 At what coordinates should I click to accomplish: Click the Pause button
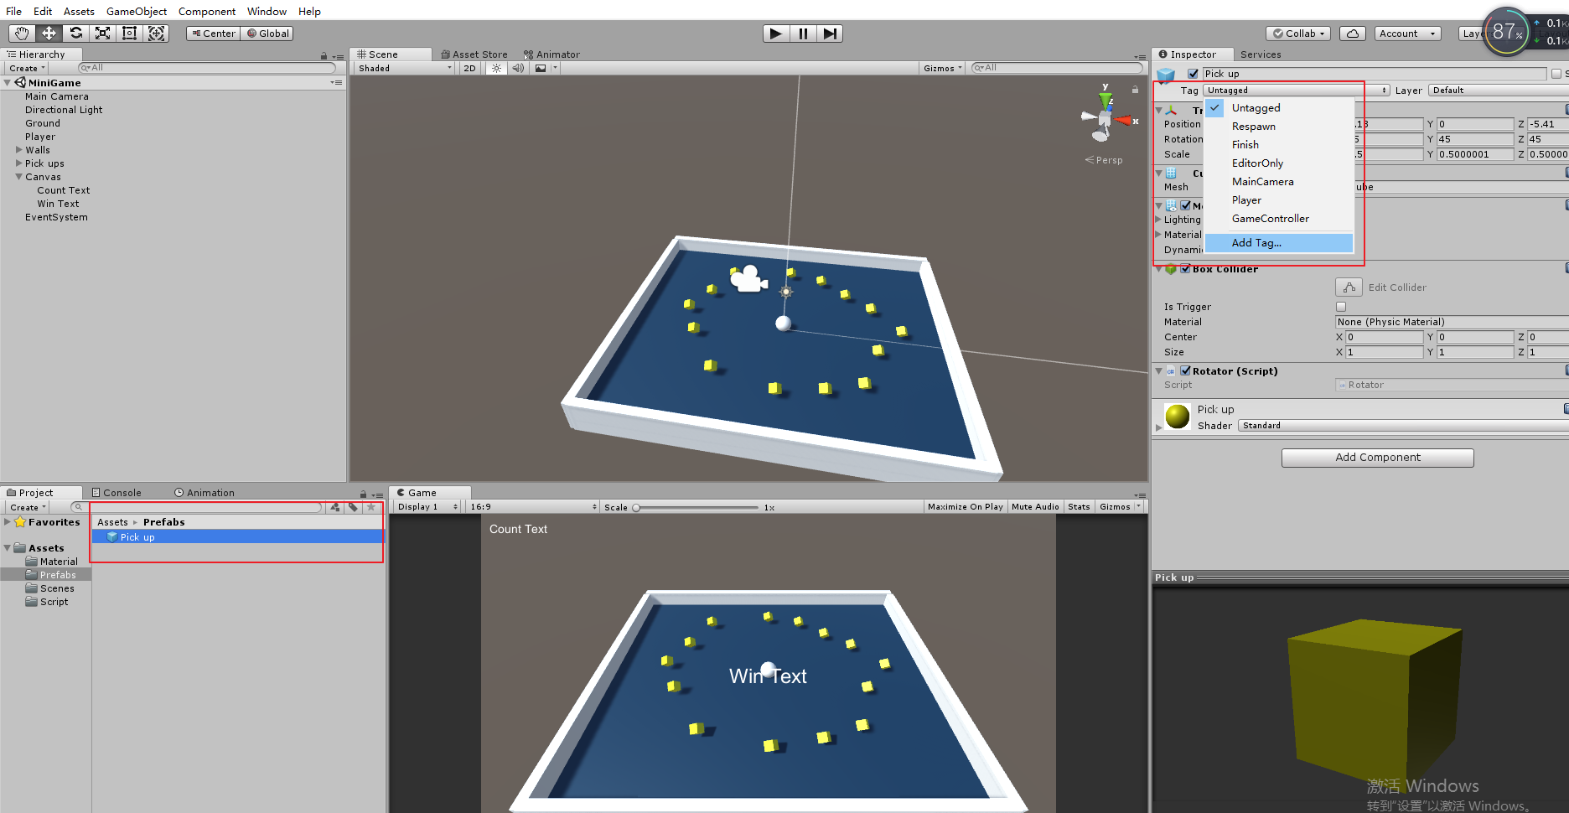pos(803,34)
